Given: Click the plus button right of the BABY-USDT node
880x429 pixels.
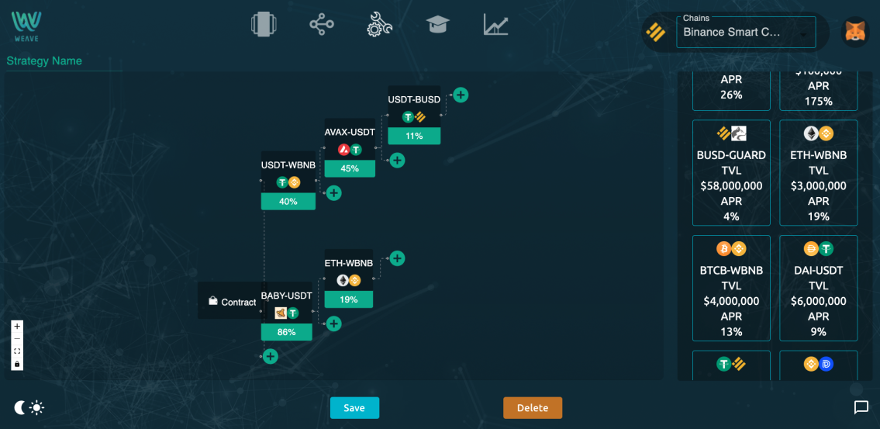Looking at the screenshot, I should 334,323.
